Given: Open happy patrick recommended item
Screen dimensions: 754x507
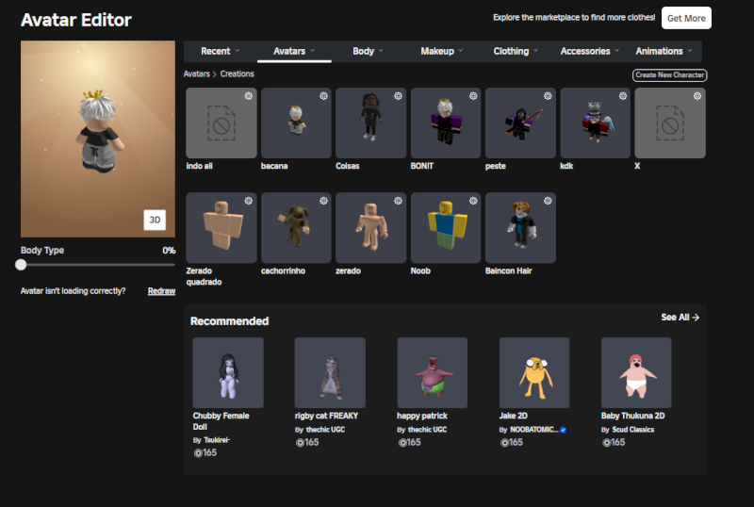Looking at the screenshot, I should point(432,372).
